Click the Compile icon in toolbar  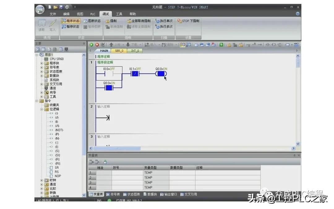tap(103, 45)
